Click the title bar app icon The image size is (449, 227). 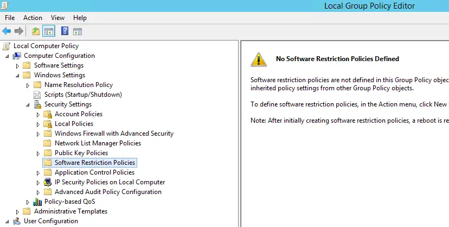point(4,5)
